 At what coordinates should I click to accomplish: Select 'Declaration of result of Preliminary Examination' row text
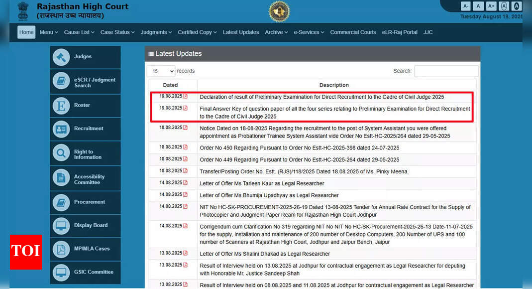(321, 97)
